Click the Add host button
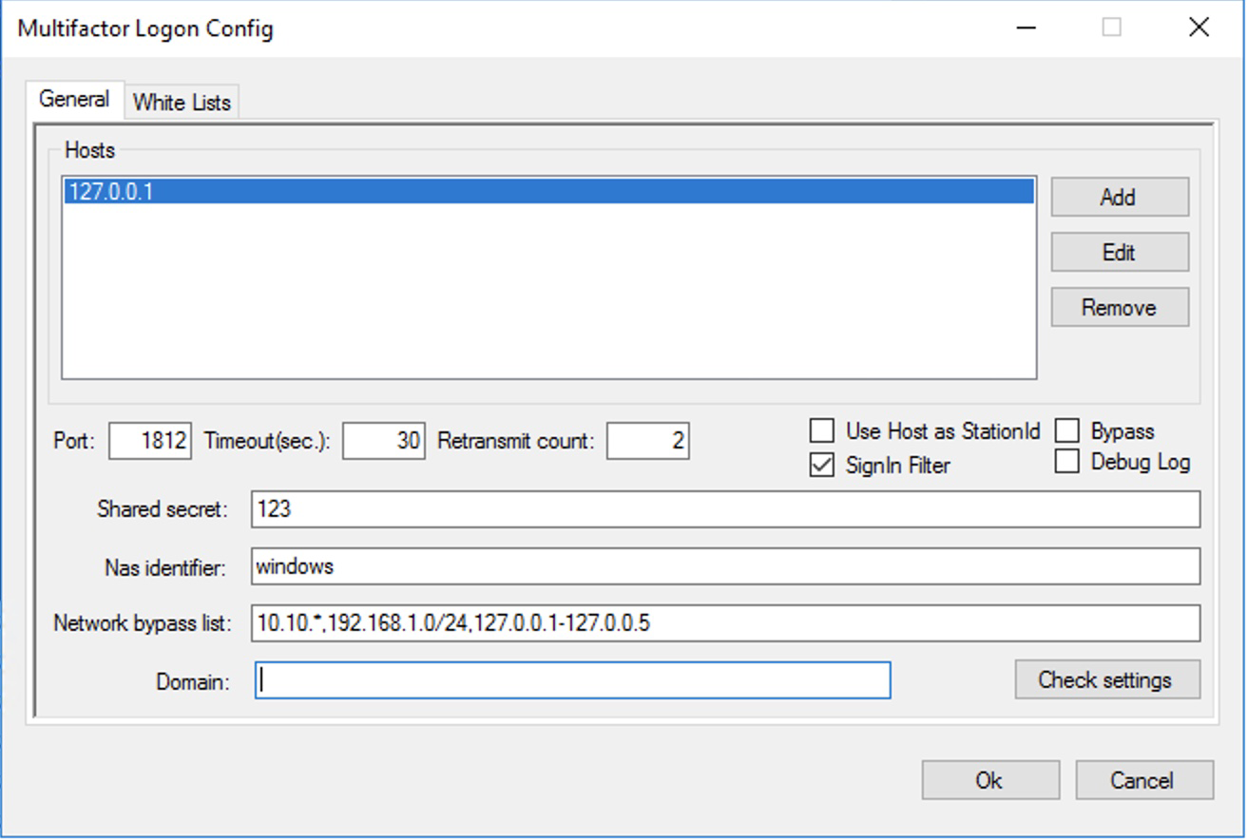Viewport: 1247px width, 840px height. [x=1119, y=197]
